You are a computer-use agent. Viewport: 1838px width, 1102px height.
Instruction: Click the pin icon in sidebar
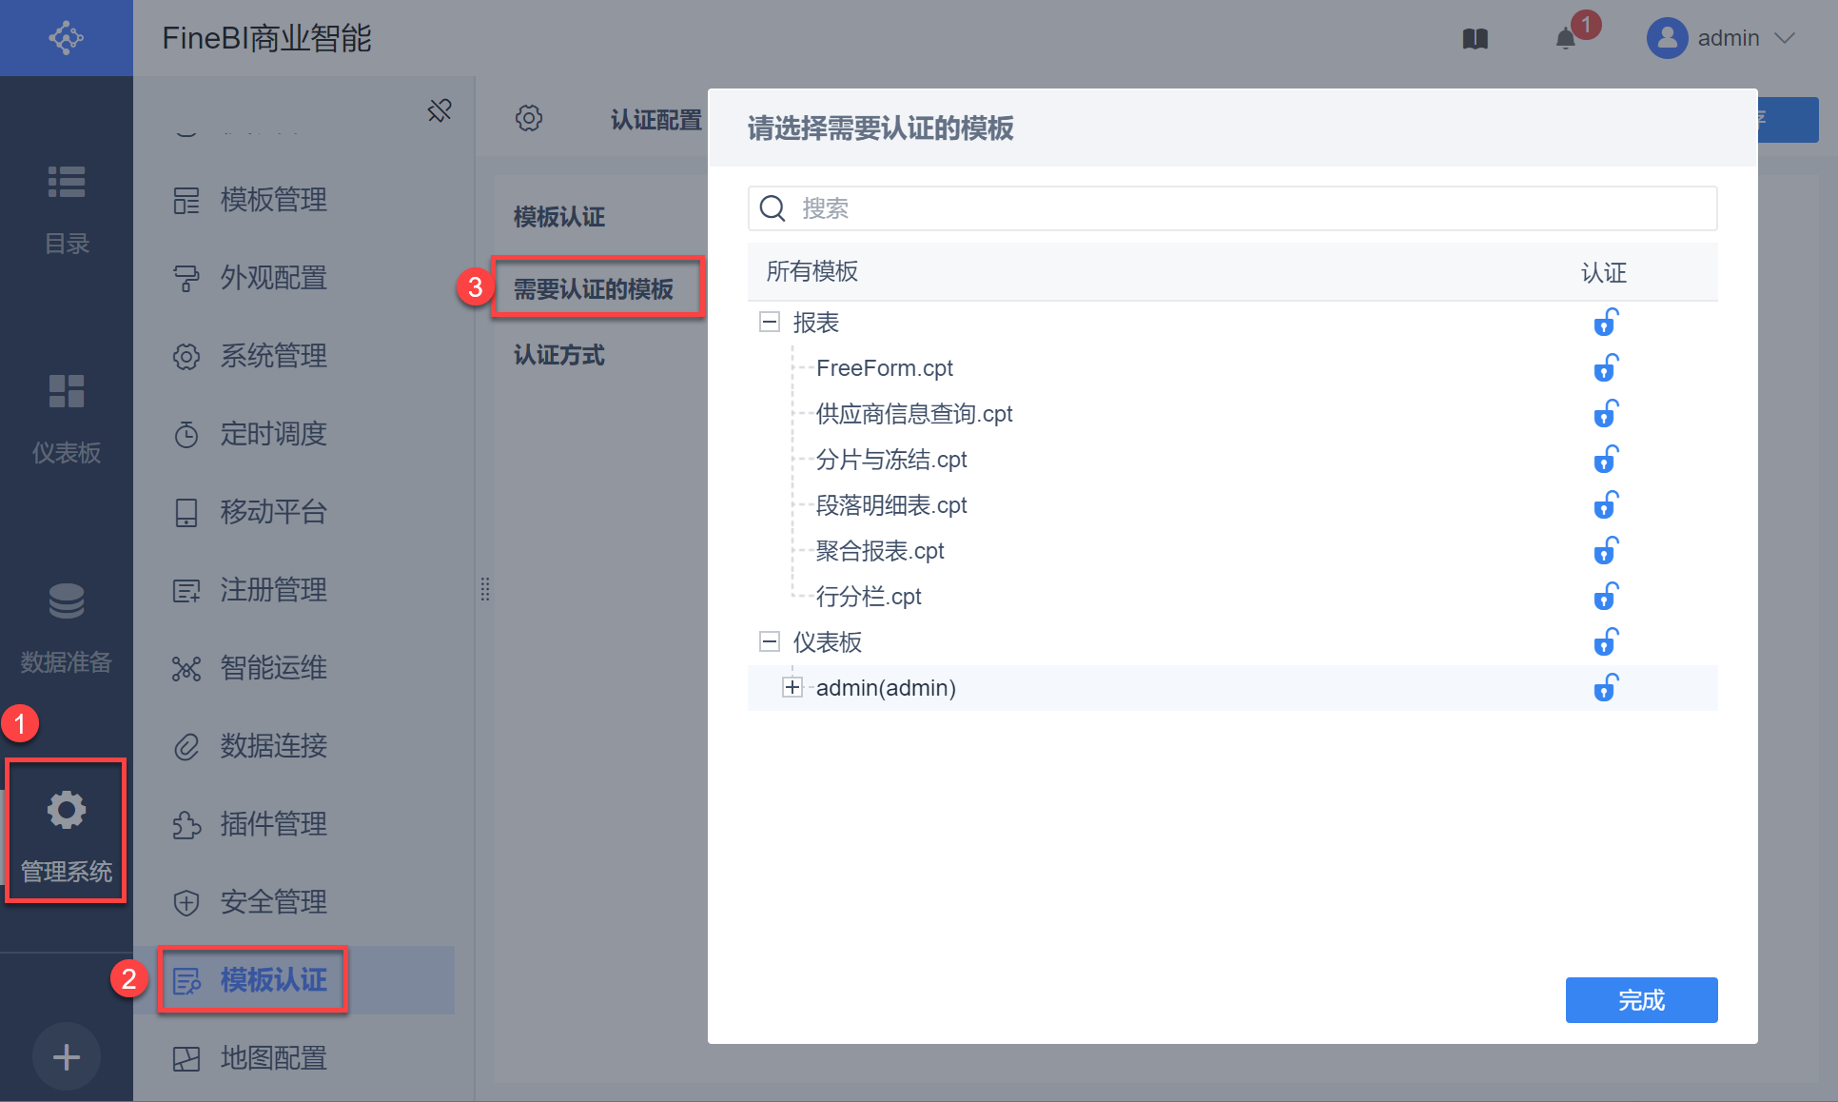click(440, 110)
